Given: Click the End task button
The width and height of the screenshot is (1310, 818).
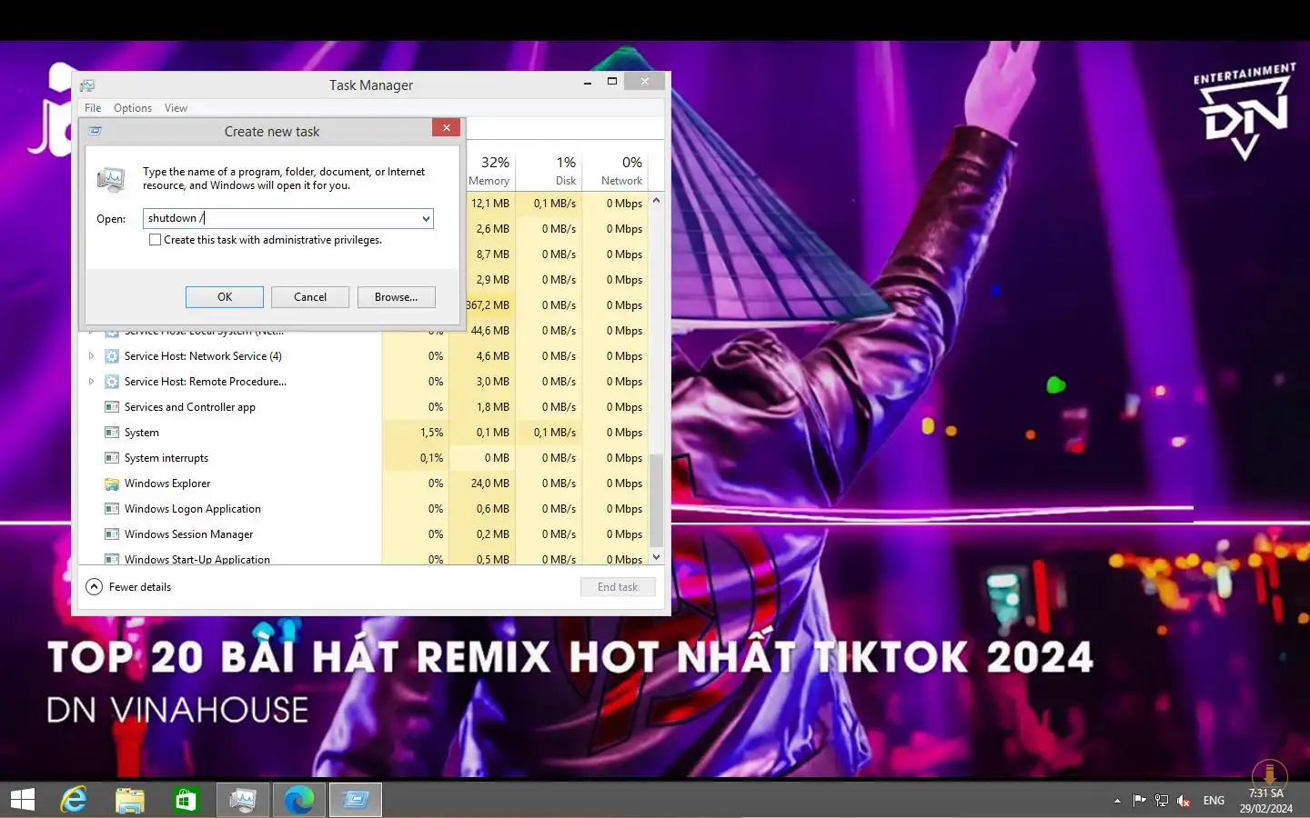Looking at the screenshot, I should [618, 587].
